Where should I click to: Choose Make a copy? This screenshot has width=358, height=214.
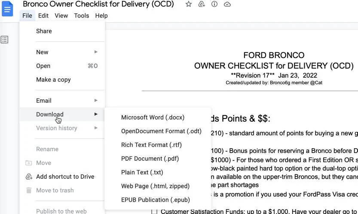pyautogui.click(x=62, y=79)
